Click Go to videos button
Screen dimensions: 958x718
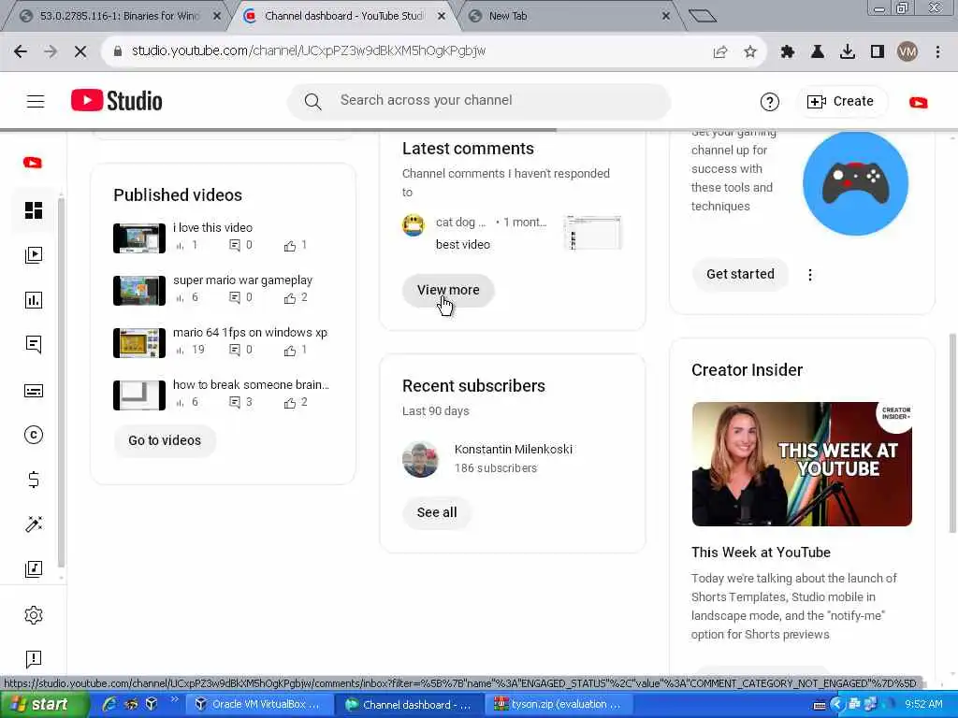pos(165,441)
